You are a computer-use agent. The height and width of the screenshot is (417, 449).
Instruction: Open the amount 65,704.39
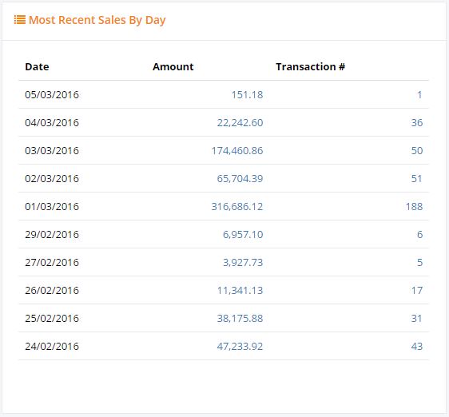coord(240,179)
